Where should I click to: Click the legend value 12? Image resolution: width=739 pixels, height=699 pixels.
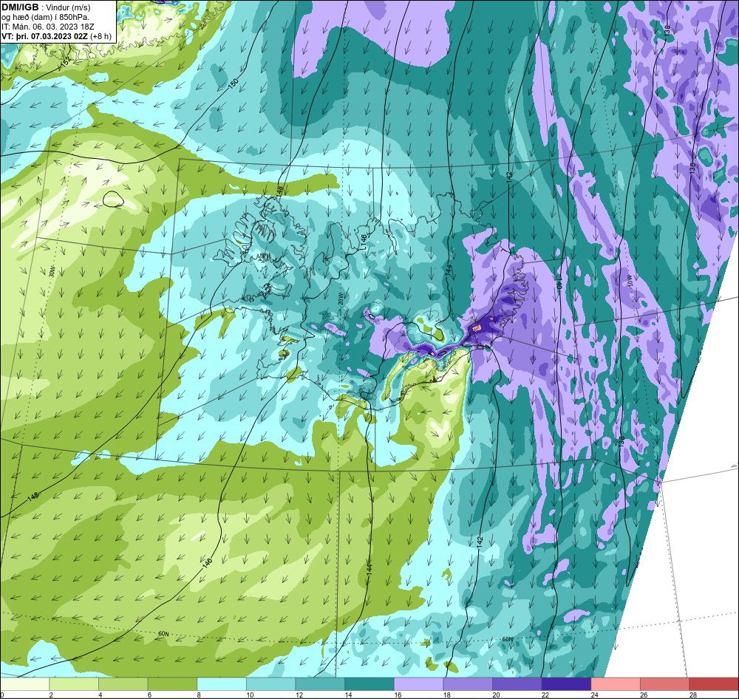[x=299, y=695]
